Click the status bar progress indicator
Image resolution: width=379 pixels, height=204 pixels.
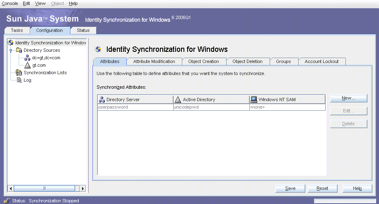pyautogui.click(x=345, y=201)
